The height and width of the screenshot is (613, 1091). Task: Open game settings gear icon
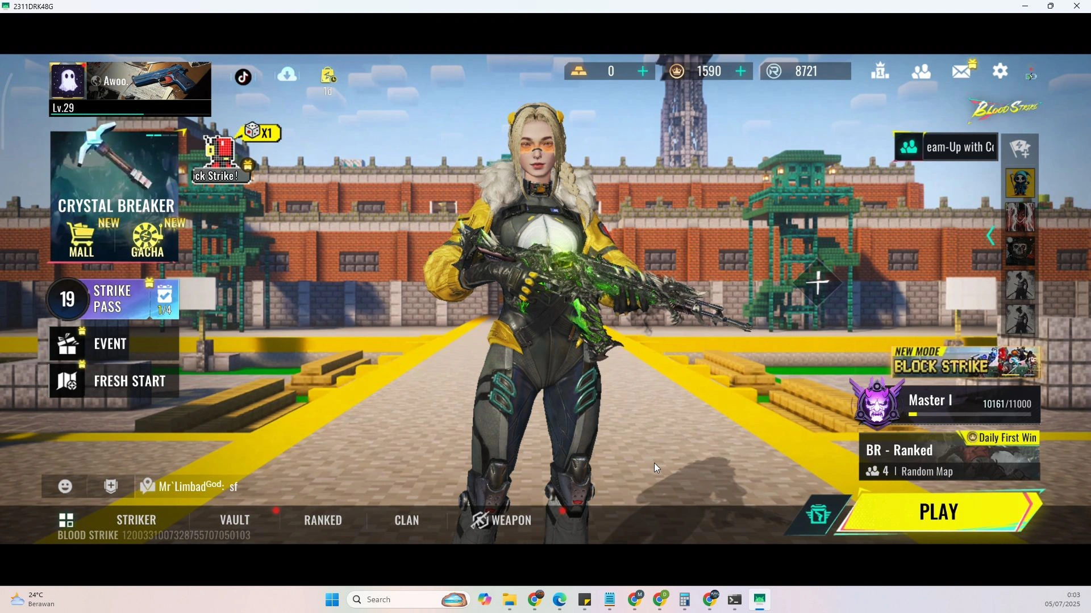click(1000, 72)
